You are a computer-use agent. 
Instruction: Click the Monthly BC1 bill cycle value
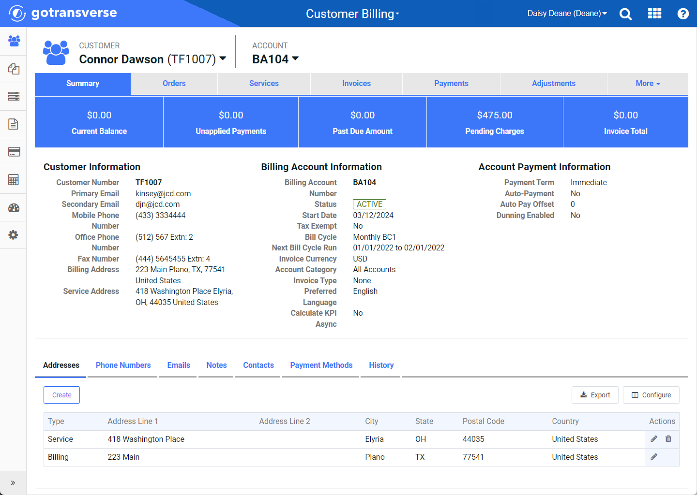[374, 237]
